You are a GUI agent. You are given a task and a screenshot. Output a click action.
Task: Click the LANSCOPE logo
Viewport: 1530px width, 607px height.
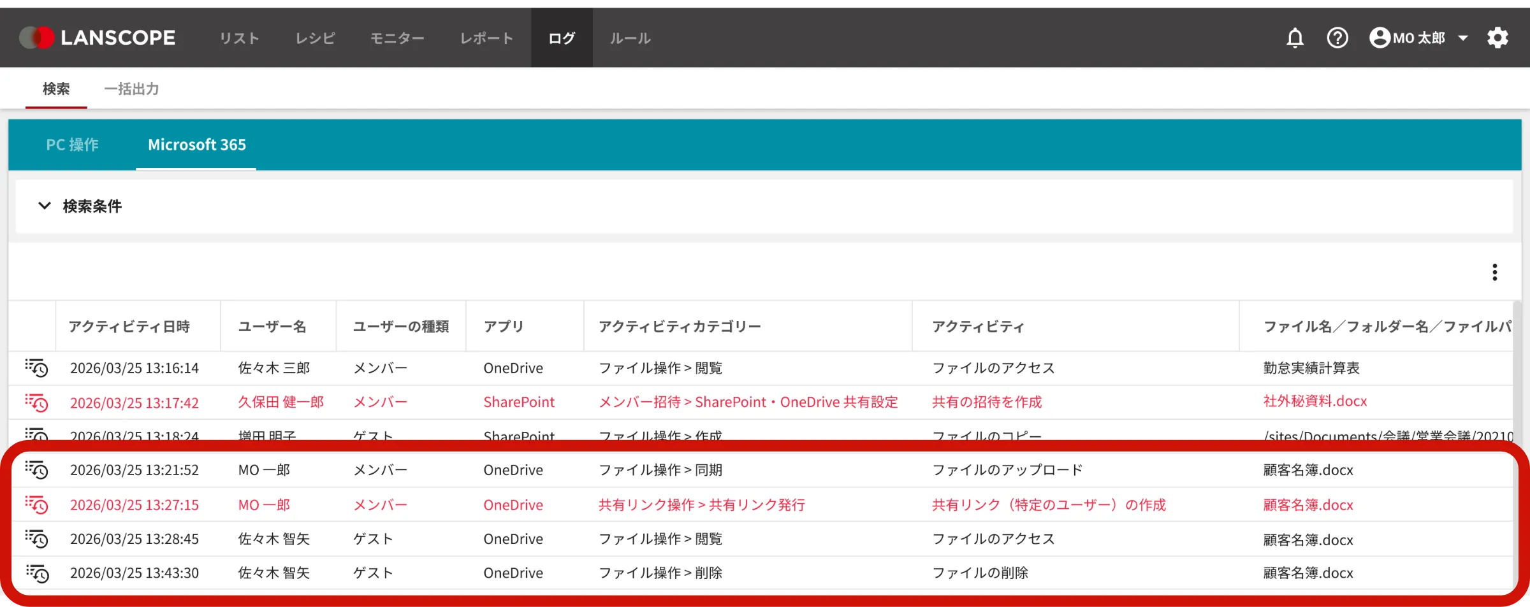point(96,37)
